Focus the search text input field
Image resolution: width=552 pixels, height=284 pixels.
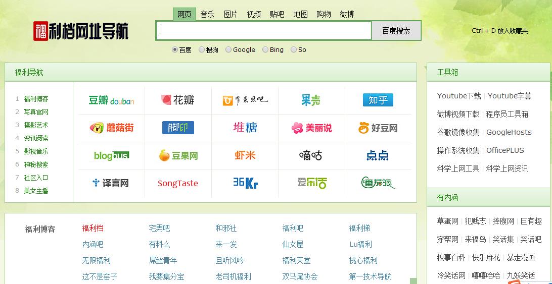point(264,31)
